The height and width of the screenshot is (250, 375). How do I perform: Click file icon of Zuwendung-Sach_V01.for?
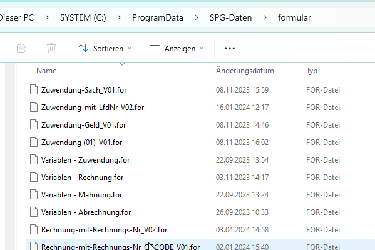(x=34, y=90)
